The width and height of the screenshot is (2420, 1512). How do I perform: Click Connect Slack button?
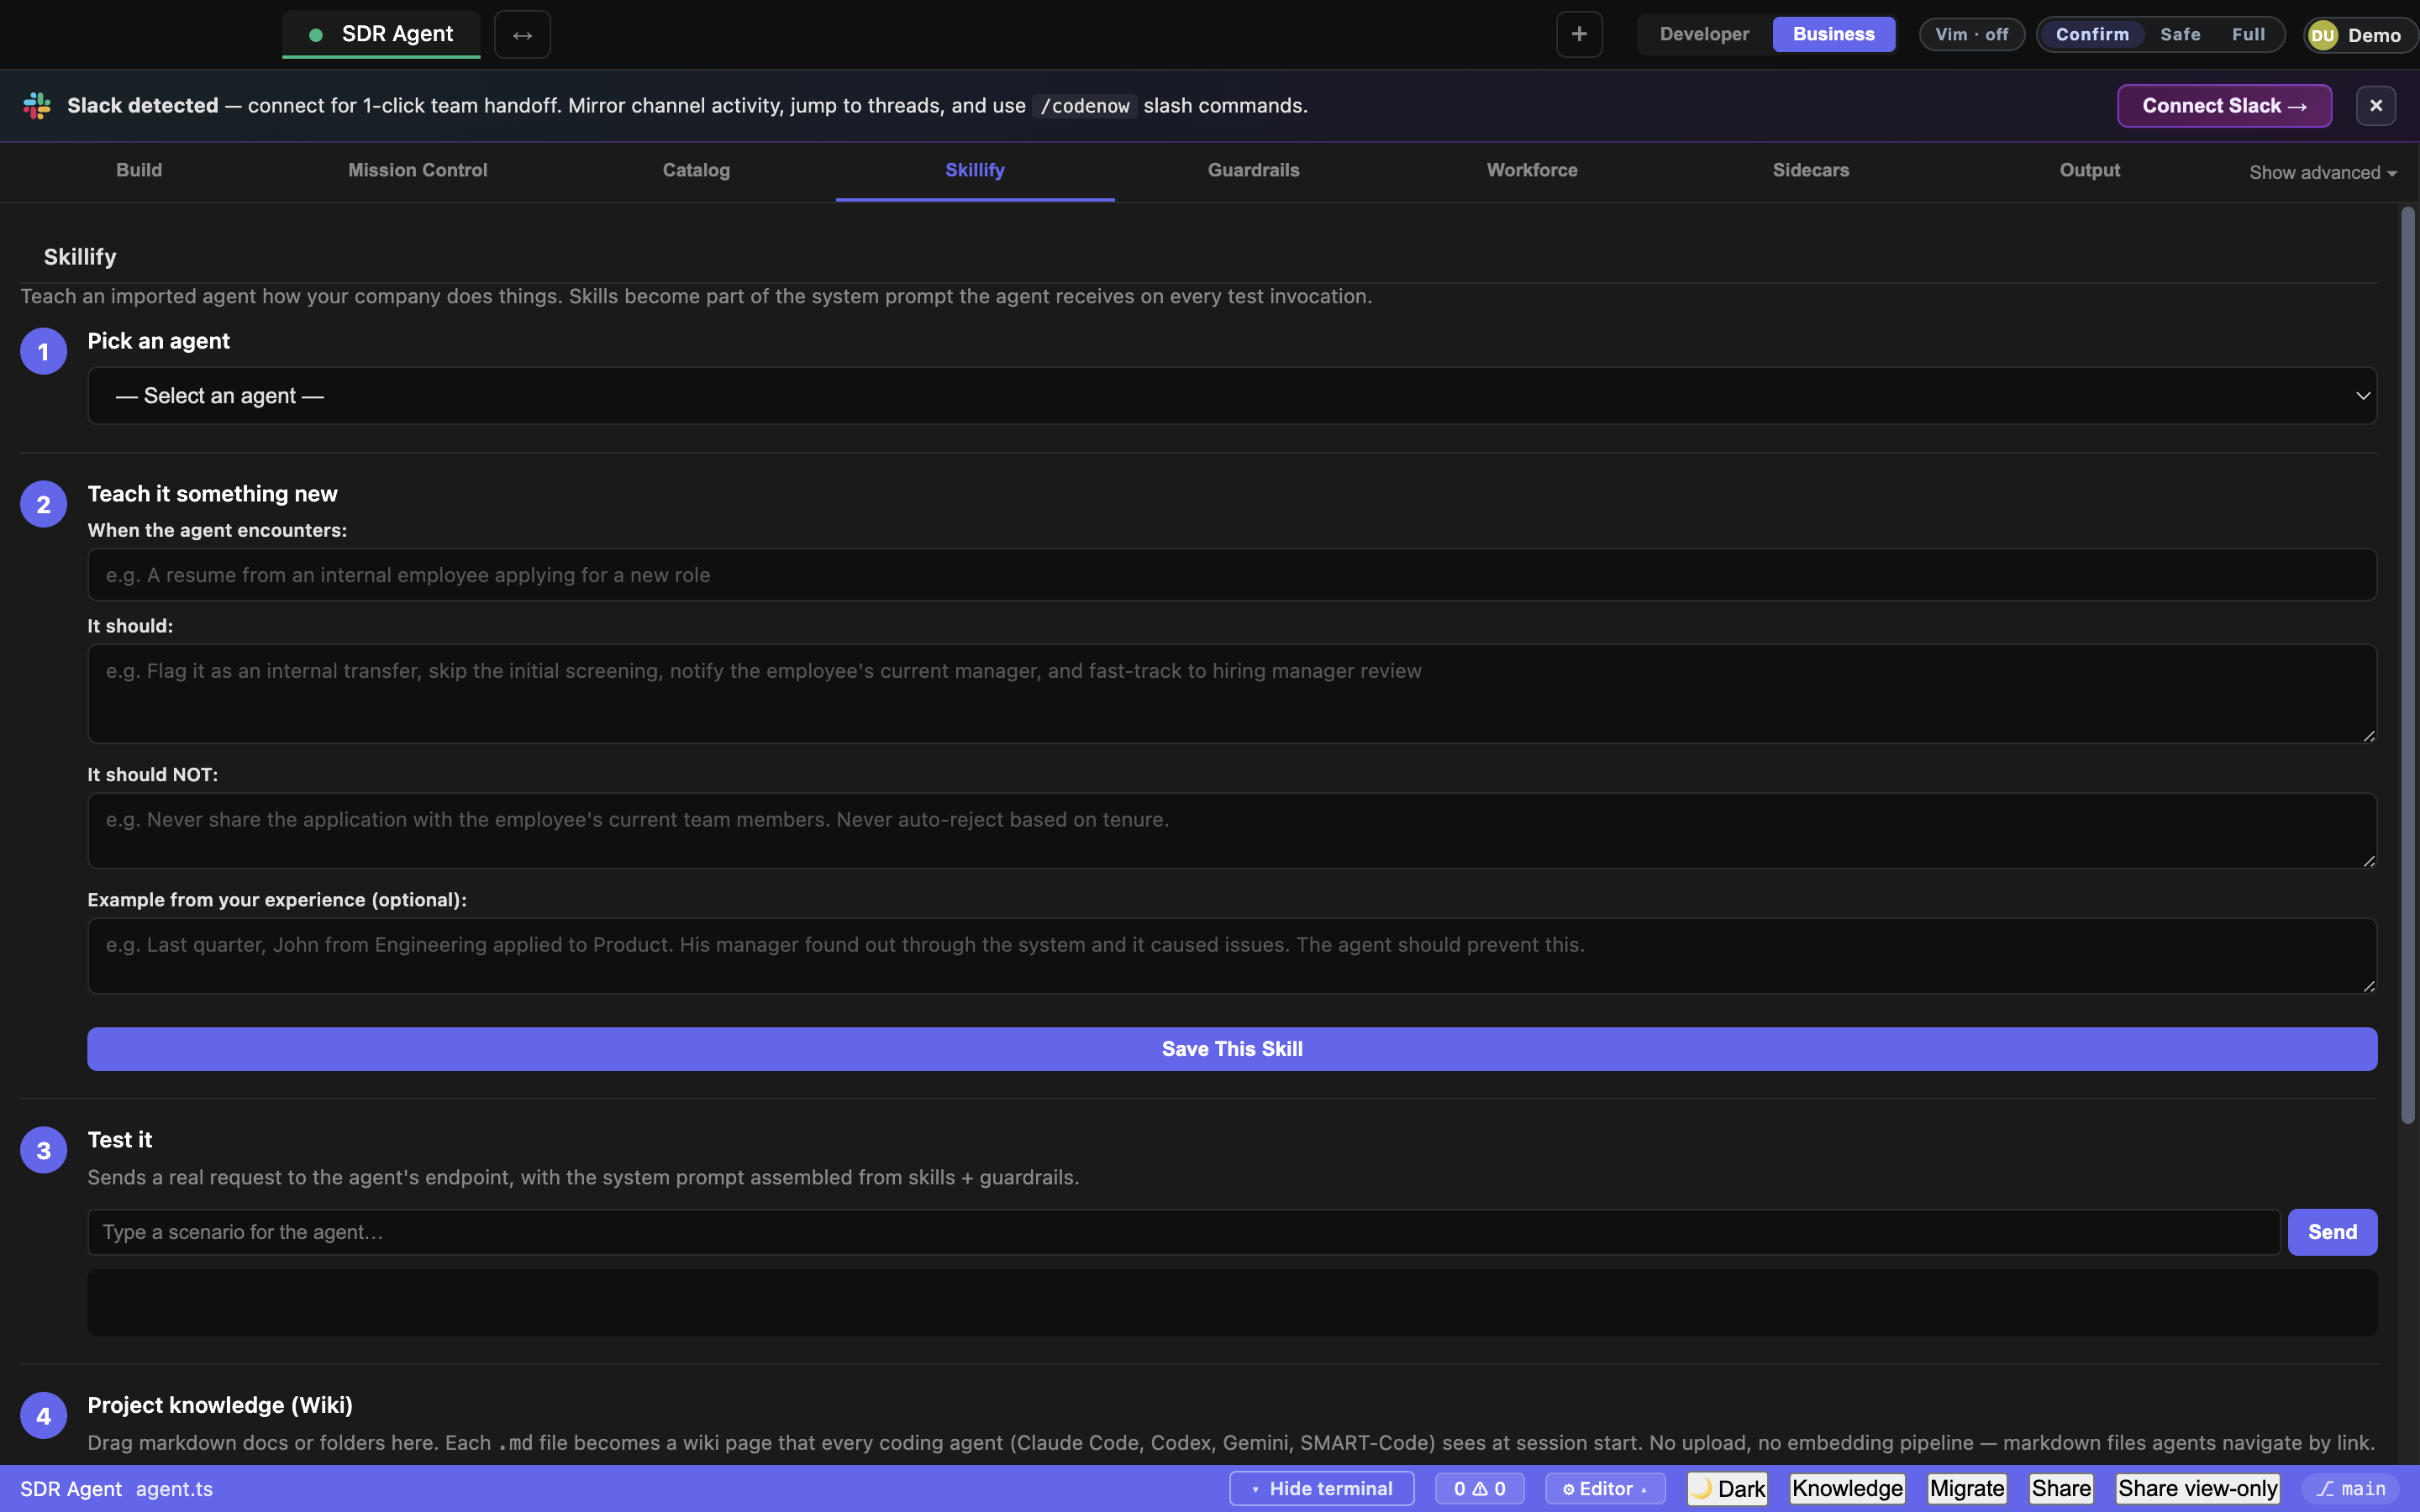[2224, 106]
